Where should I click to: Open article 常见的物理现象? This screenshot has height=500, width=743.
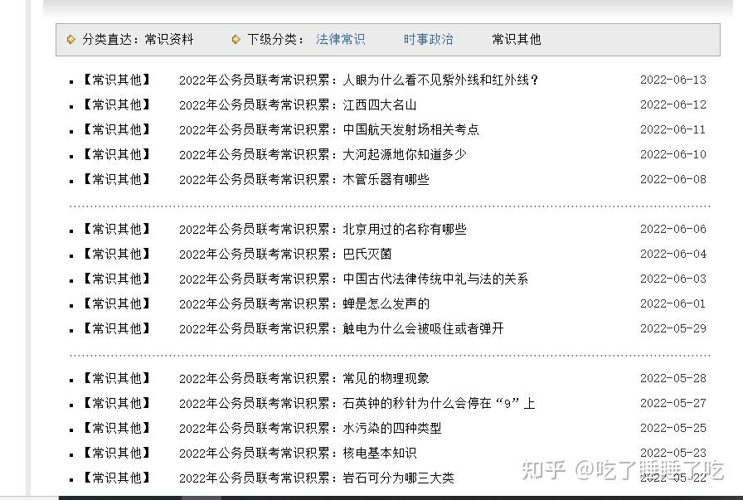304,379
